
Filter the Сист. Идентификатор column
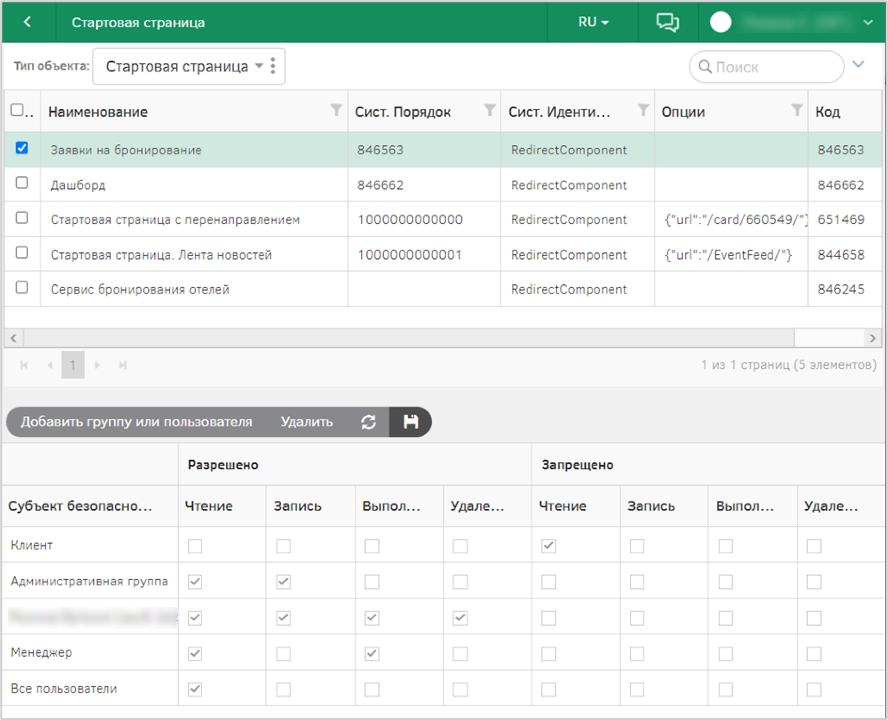(643, 110)
